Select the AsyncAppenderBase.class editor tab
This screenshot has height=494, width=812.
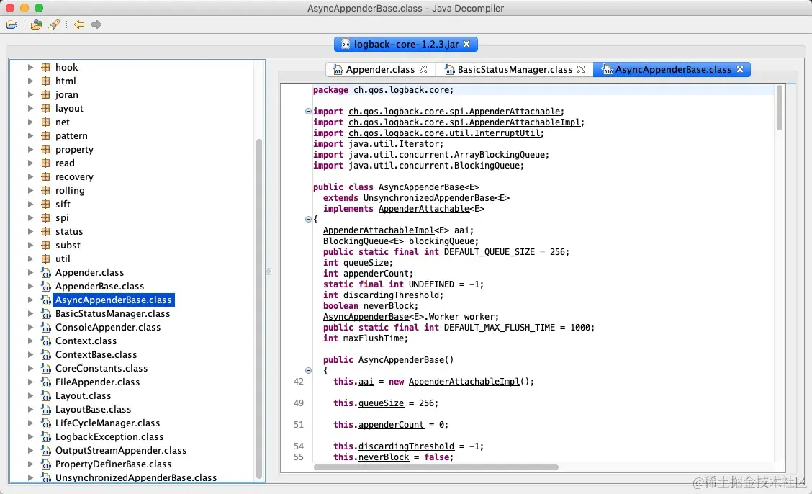[672, 69]
